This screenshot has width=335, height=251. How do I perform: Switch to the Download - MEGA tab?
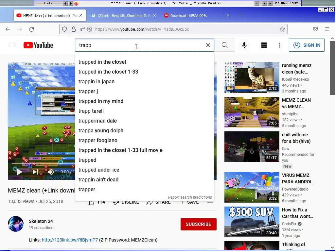[197, 16]
